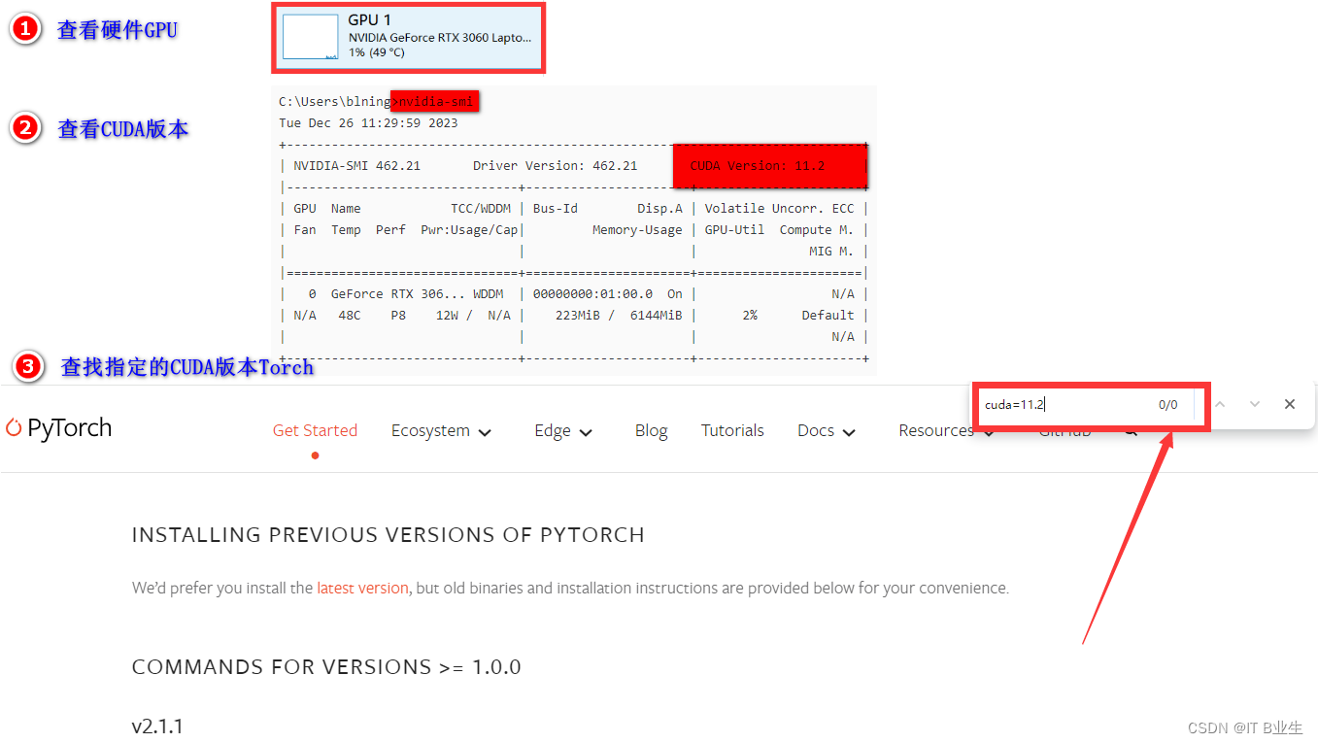Screen dimensions: 1318x743
Task: Click the '1% (49 °C)' GPU status
Action: coord(377,52)
